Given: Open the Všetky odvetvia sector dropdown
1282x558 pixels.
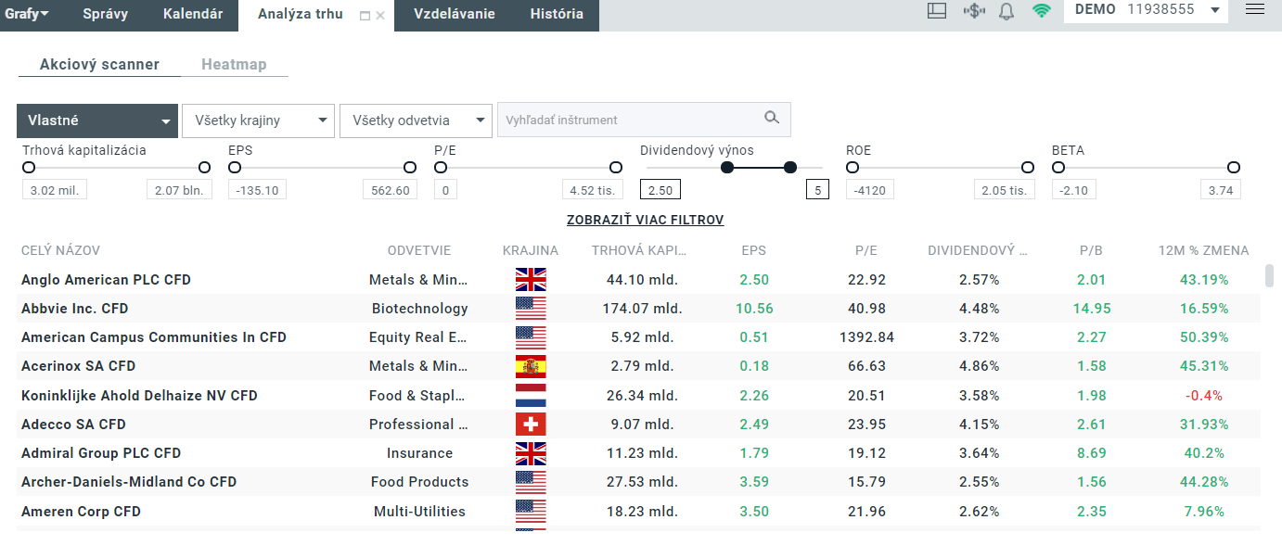Looking at the screenshot, I should 416,120.
